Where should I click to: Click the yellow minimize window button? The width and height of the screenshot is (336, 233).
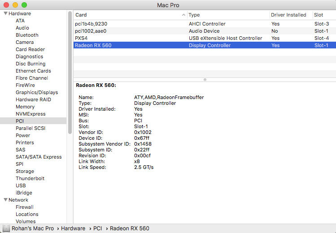[15, 5]
